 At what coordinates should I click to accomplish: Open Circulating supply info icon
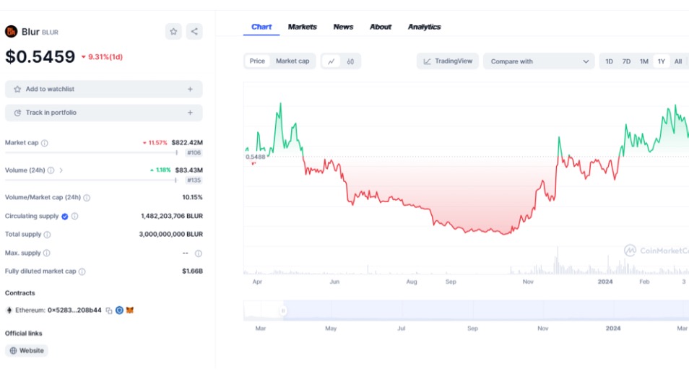click(x=74, y=216)
